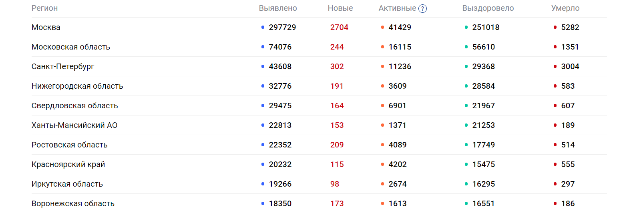Viewport: 631px width, 211px height.
Task: Sort table by Выявлено column header
Action: point(277,8)
